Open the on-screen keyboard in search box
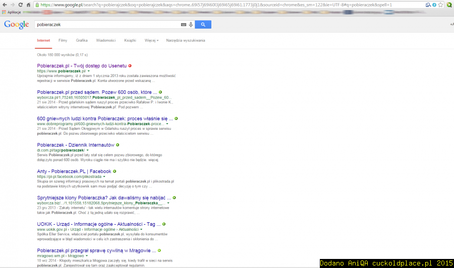 [183, 24]
